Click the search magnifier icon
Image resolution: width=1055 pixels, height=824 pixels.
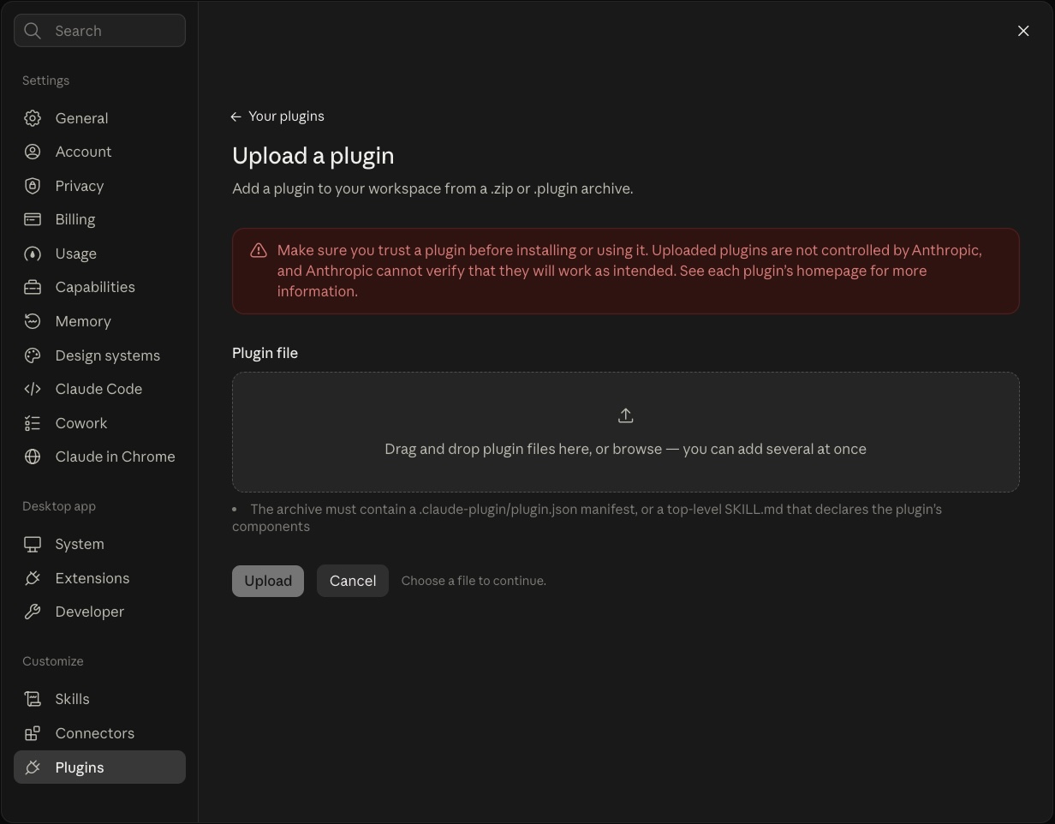(x=33, y=31)
